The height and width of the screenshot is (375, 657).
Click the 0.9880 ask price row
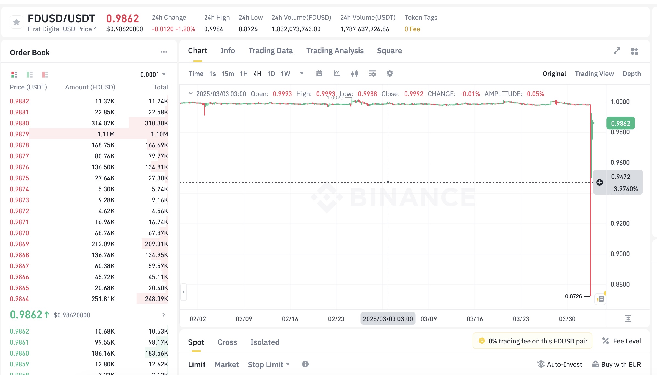click(89, 123)
